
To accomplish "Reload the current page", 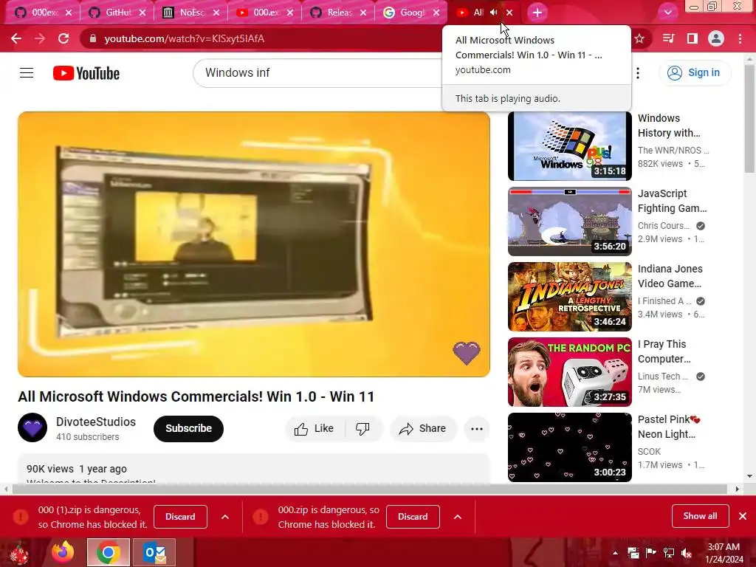I will pos(63,38).
